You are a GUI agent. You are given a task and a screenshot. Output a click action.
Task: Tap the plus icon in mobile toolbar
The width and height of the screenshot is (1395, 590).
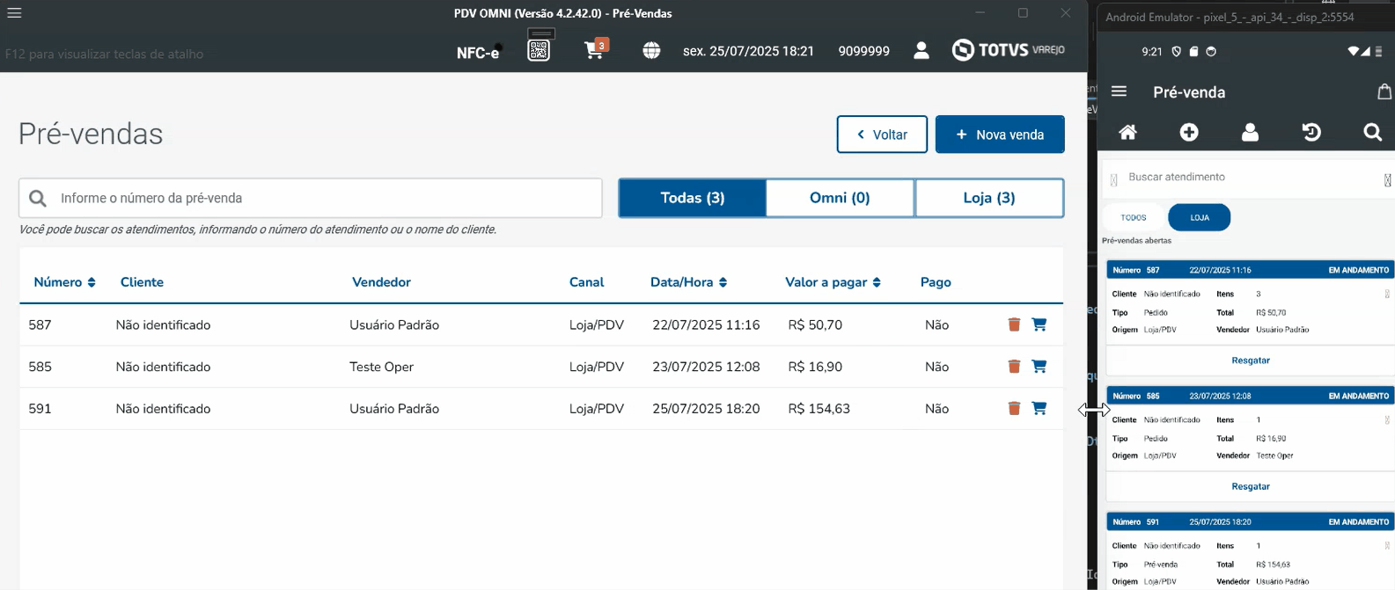[x=1189, y=132]
